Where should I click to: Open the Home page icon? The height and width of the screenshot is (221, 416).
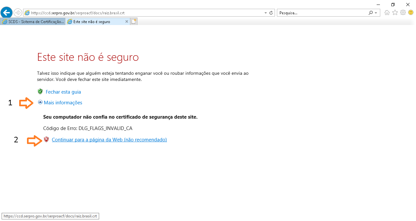click(387, 13)
